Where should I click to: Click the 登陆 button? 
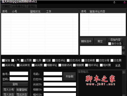coord(15,84)
